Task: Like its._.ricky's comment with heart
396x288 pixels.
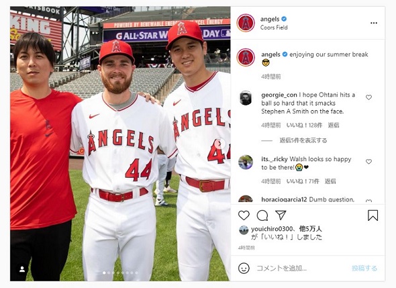Action: coord(368,161)
